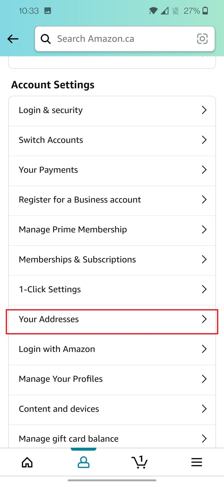224x485 pixels.
Task: Expand Your Payments chevron
Action: coord(204,170)
